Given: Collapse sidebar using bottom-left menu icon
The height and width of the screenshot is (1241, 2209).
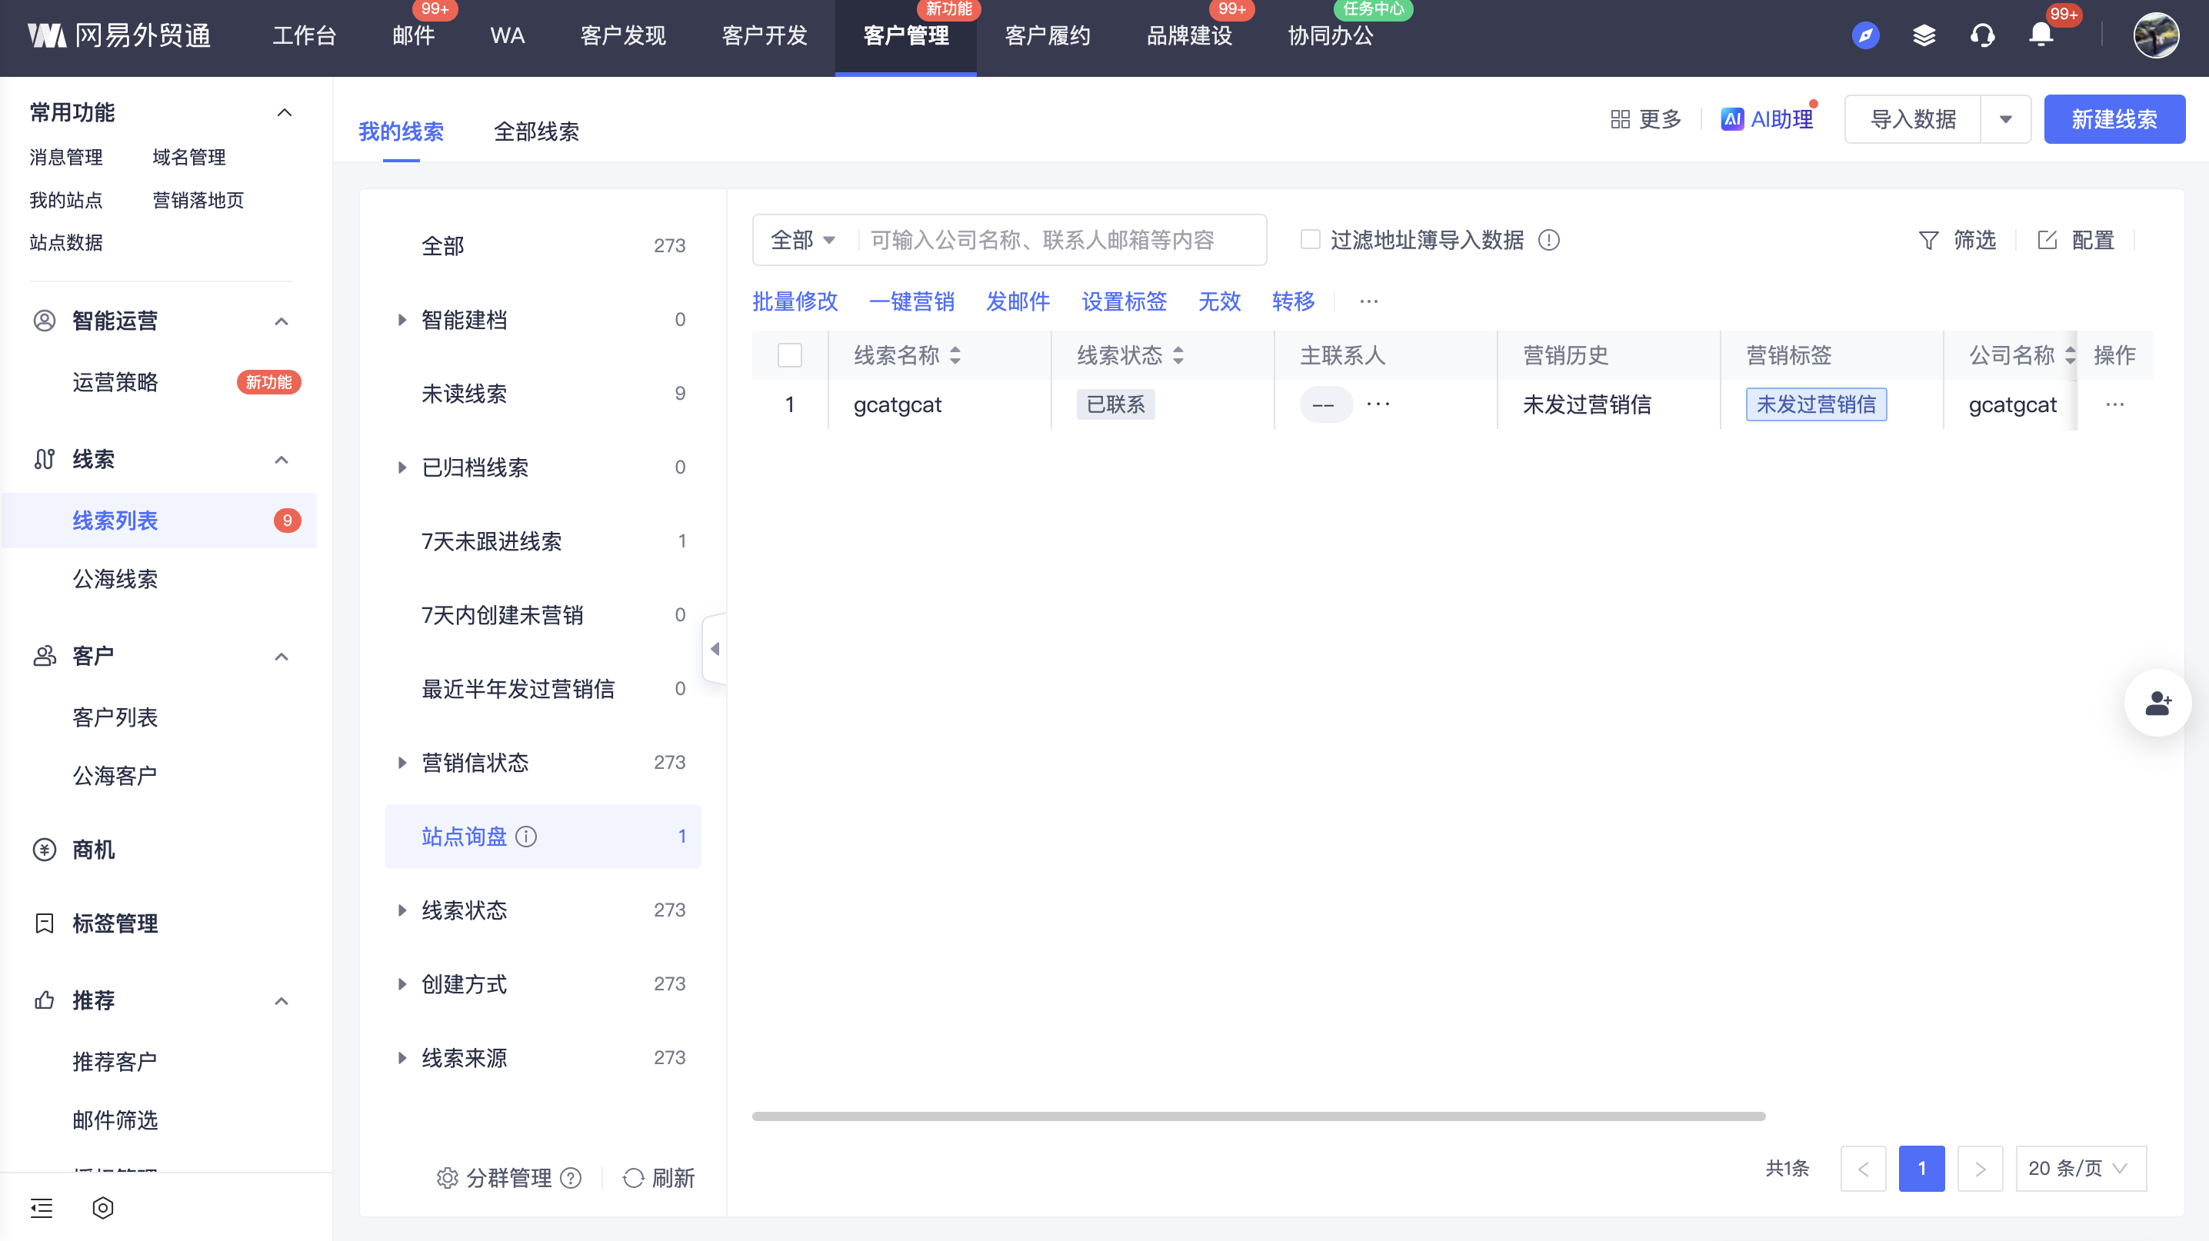Looking at the screenshot, I should tap(42, 1208).
